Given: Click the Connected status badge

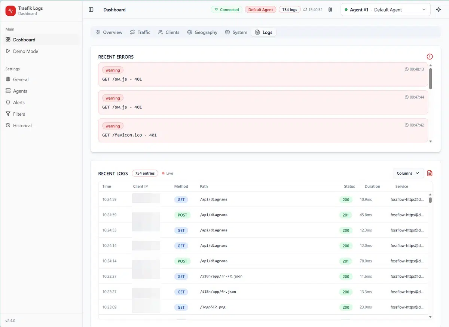Looking at the screenshot, I should coord(226,10).
